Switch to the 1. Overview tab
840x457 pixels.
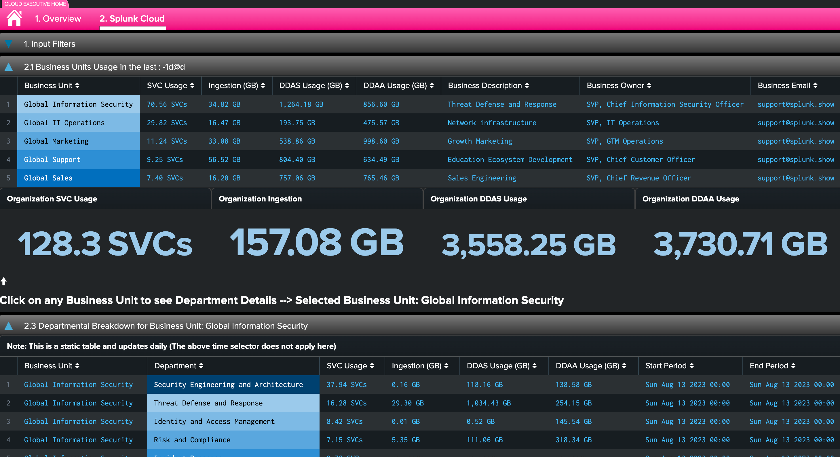point(58,19)
